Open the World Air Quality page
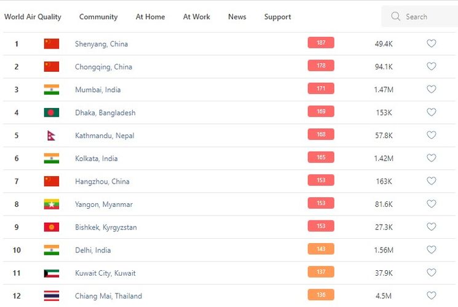Image resolution: width=458 pixels, height=307 pixels. click(x=33, y=17)
